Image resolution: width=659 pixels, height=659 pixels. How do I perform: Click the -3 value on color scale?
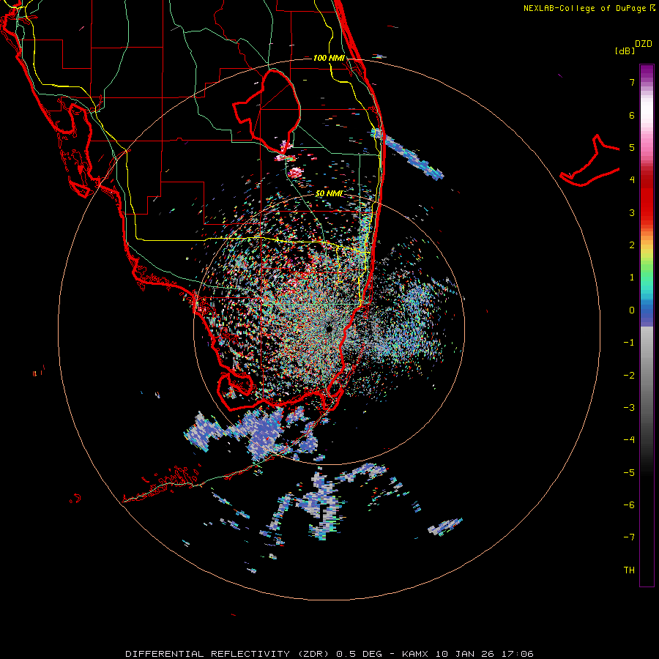pyautogui.click(x=629, y=408)
